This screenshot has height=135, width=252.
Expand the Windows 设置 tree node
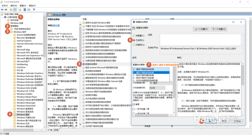click(5, 23)
